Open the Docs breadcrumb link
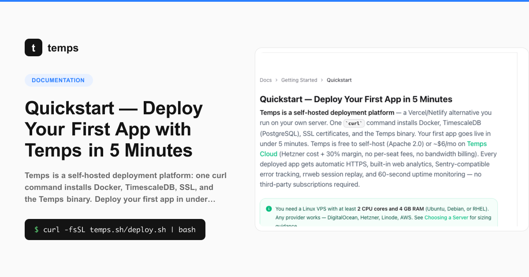The width and height of the screenshot is (529, 277). click(266, 80)
